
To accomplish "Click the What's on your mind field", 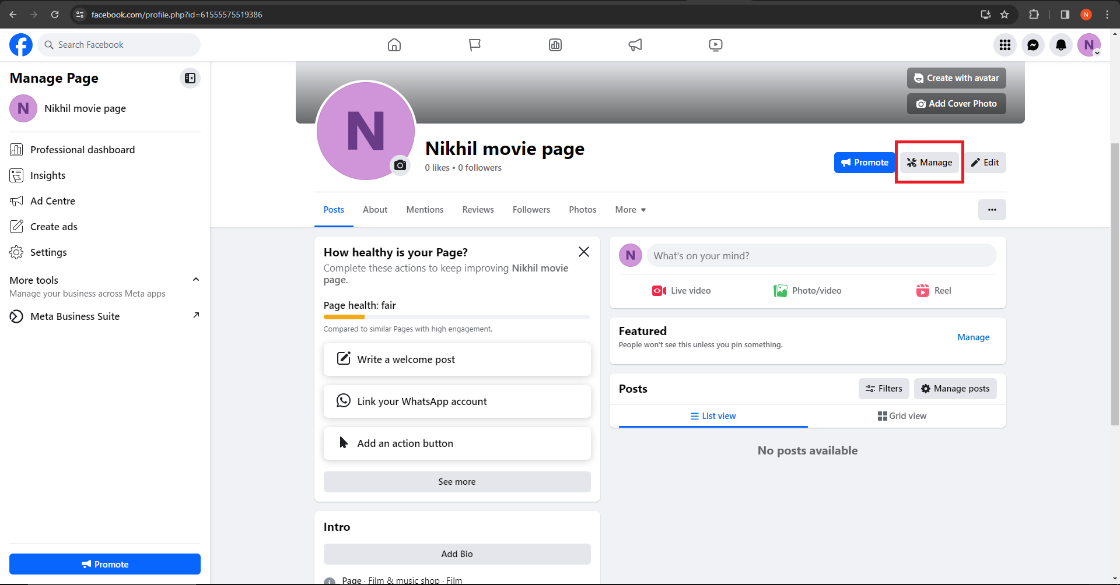I will click(x=822, y=256).
